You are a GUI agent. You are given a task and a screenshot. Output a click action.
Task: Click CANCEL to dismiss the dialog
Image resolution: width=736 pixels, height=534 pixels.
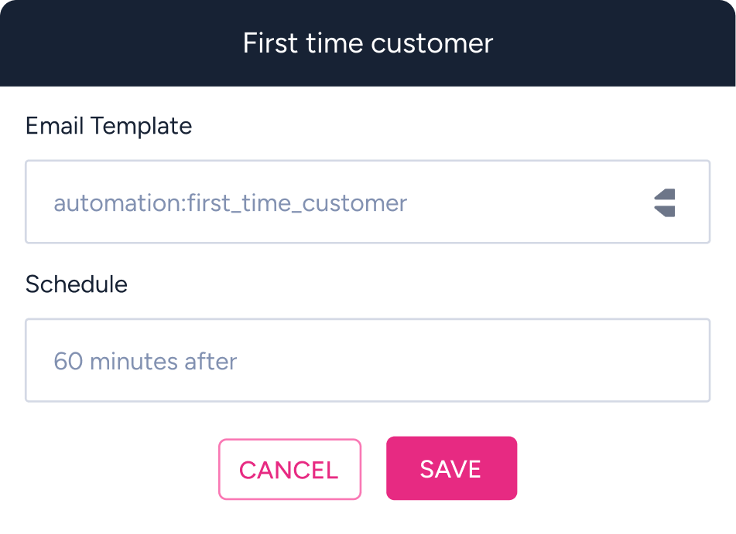point(289,468)
